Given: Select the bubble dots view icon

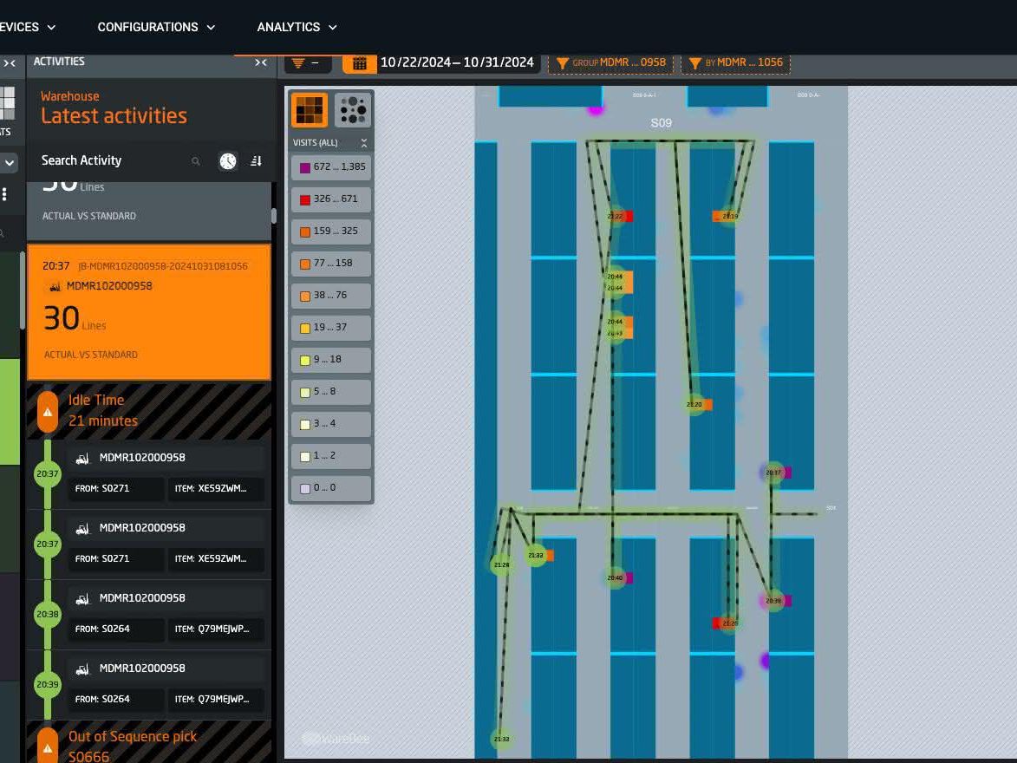Looking at the screenshot, I should (353, 109).
